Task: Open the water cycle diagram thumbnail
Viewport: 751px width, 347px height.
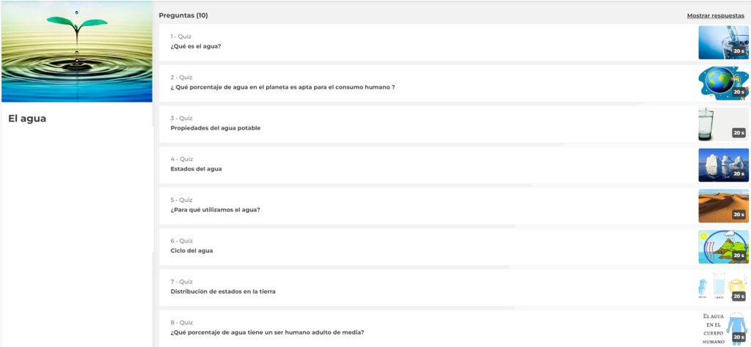Action: (x=722, y=247)
